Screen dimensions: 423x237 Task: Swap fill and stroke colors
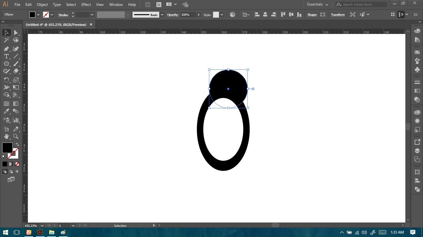click(17, 144)
